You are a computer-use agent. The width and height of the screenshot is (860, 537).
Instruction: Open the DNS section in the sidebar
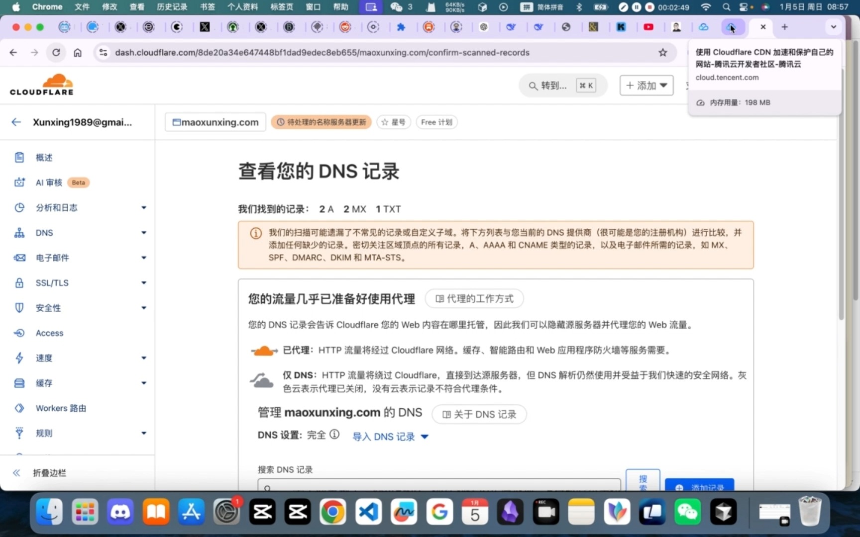tap(44, 233)
